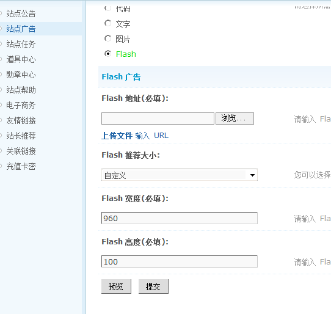Open 站长推荐 in sidebar

coord(21,136)
